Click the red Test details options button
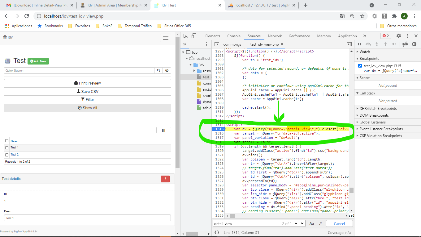This screenshot has height=237, width=421. pos(165,179)
